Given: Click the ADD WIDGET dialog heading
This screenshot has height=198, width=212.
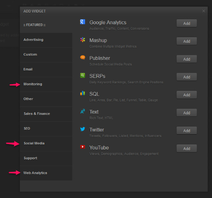Looking at the screenshot, I should [34, 11].
